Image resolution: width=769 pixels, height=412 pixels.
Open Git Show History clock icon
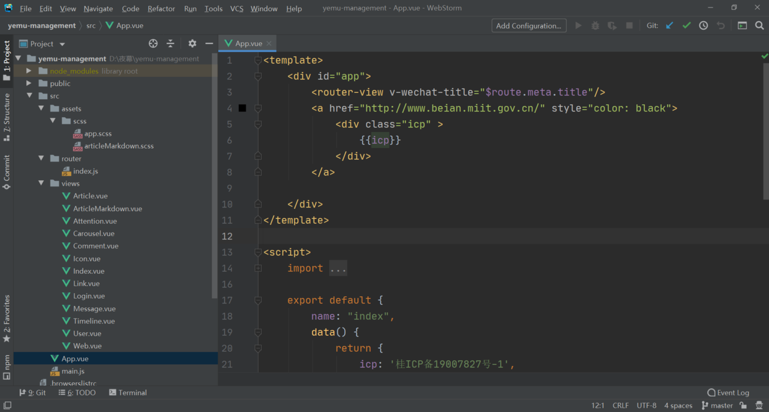coord(703,25)
